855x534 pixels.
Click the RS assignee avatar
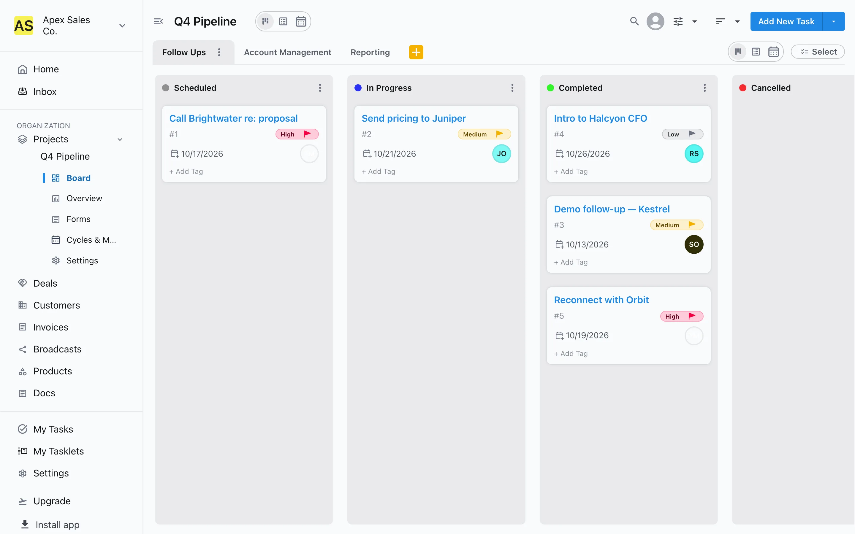click(693, 154)
